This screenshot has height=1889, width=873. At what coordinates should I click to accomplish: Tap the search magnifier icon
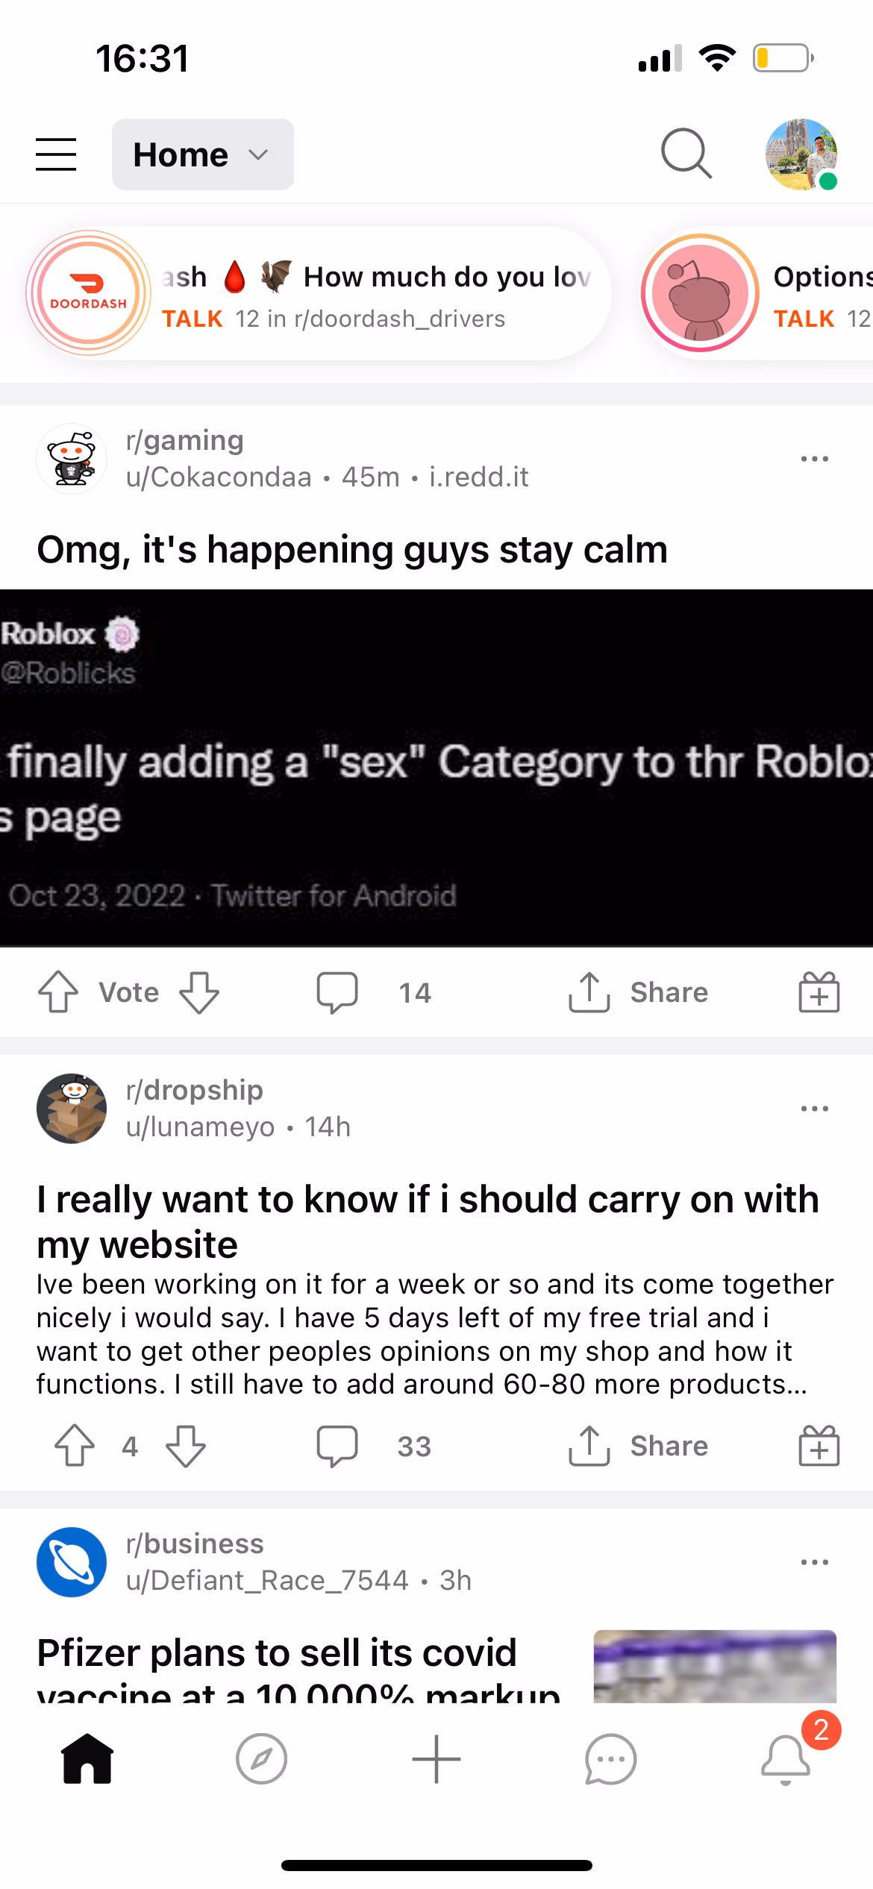tap(686, 154)
